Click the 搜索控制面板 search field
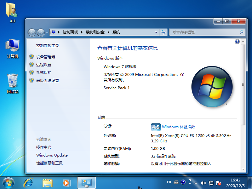Screen dimensions: 252x189 coord(205,32)
